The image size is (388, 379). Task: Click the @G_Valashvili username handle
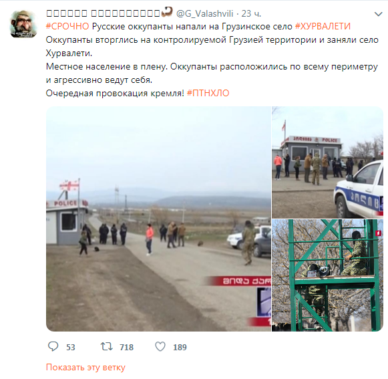coord(204,13)
